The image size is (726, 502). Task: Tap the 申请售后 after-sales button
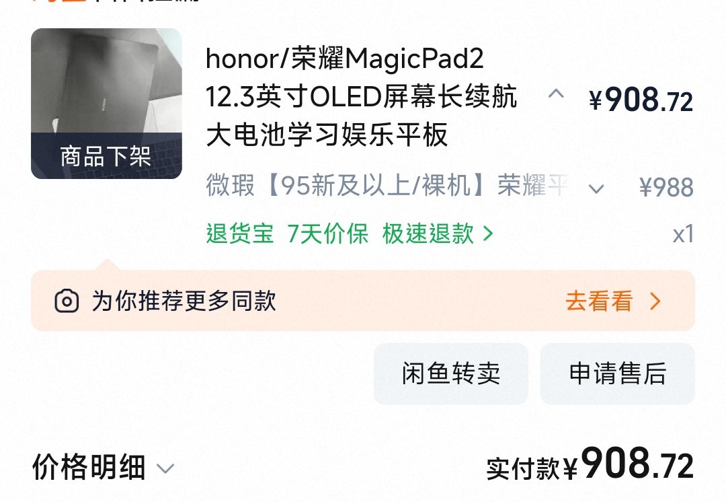(x=618, y=373)
